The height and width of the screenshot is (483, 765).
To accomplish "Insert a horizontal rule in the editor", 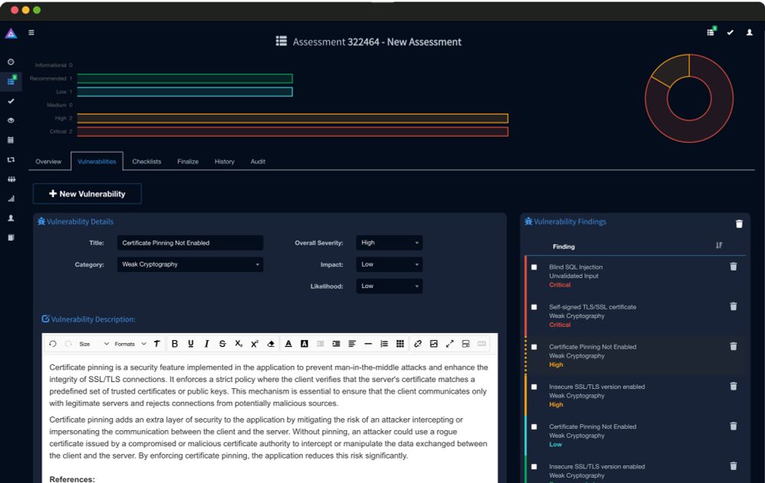I will coord(369,344).
